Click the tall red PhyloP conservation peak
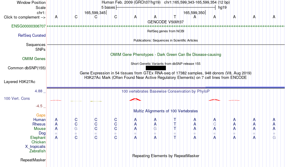Image resolution: width=285 pixels, height=167 pixels. point(135,99)
